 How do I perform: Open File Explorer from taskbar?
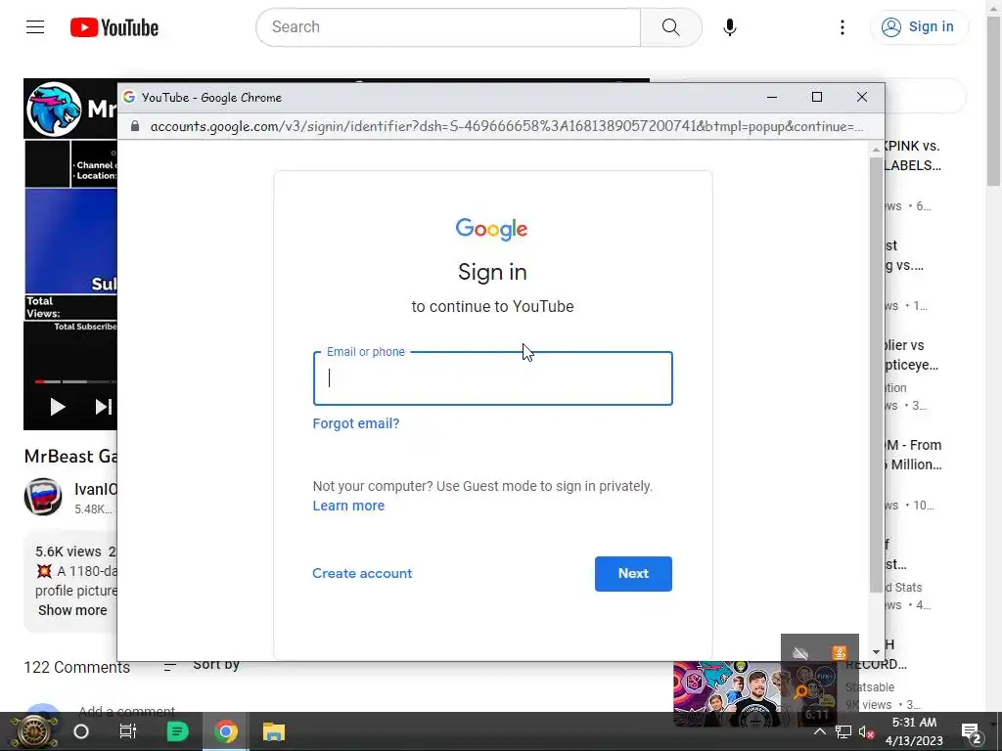click(274, 731)
